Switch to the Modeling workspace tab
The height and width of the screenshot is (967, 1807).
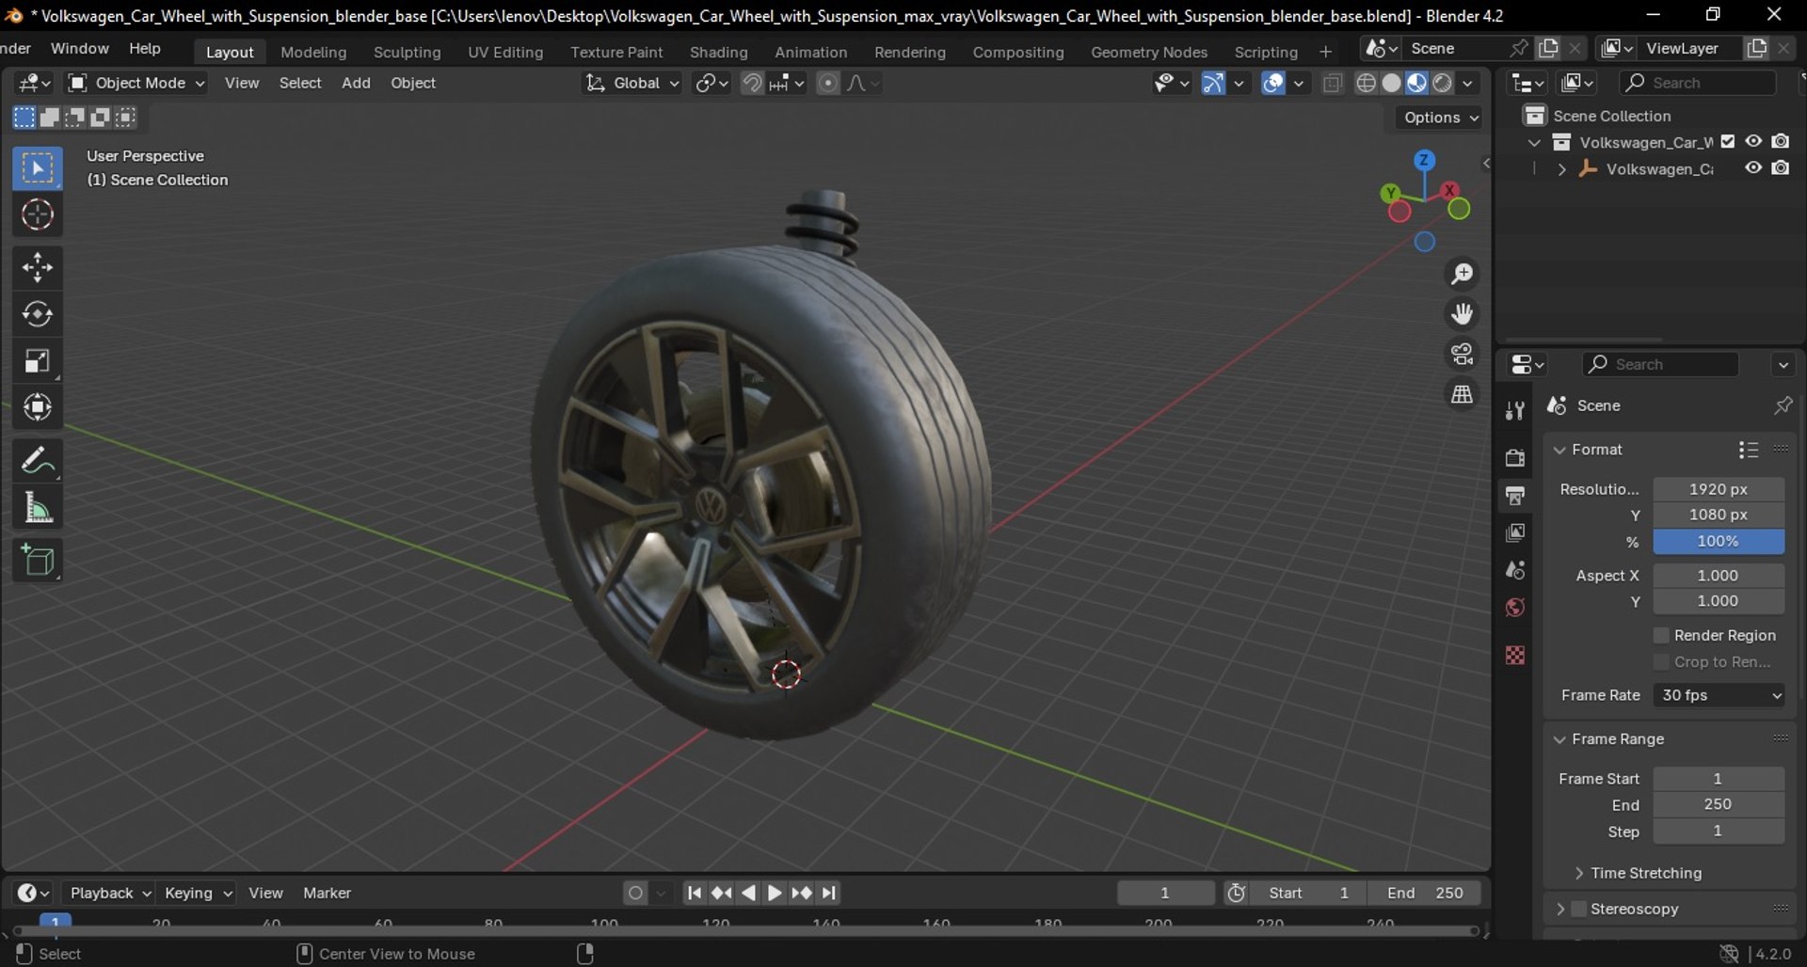pyautogui.click(x=313, y=52)
